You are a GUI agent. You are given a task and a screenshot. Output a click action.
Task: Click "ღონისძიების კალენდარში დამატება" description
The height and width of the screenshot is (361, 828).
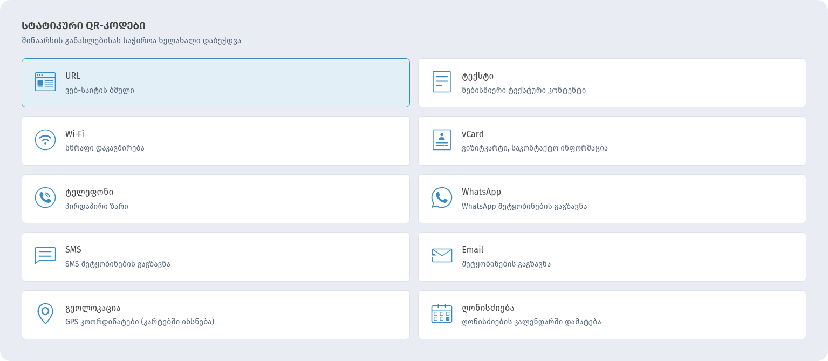pos(531,322)
